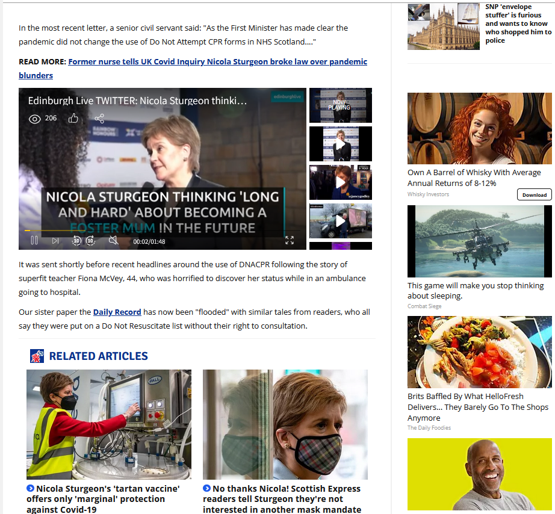Click the edinburghlive badge in the video
This screenshot has width=555, height=514.
coord(287,97)
